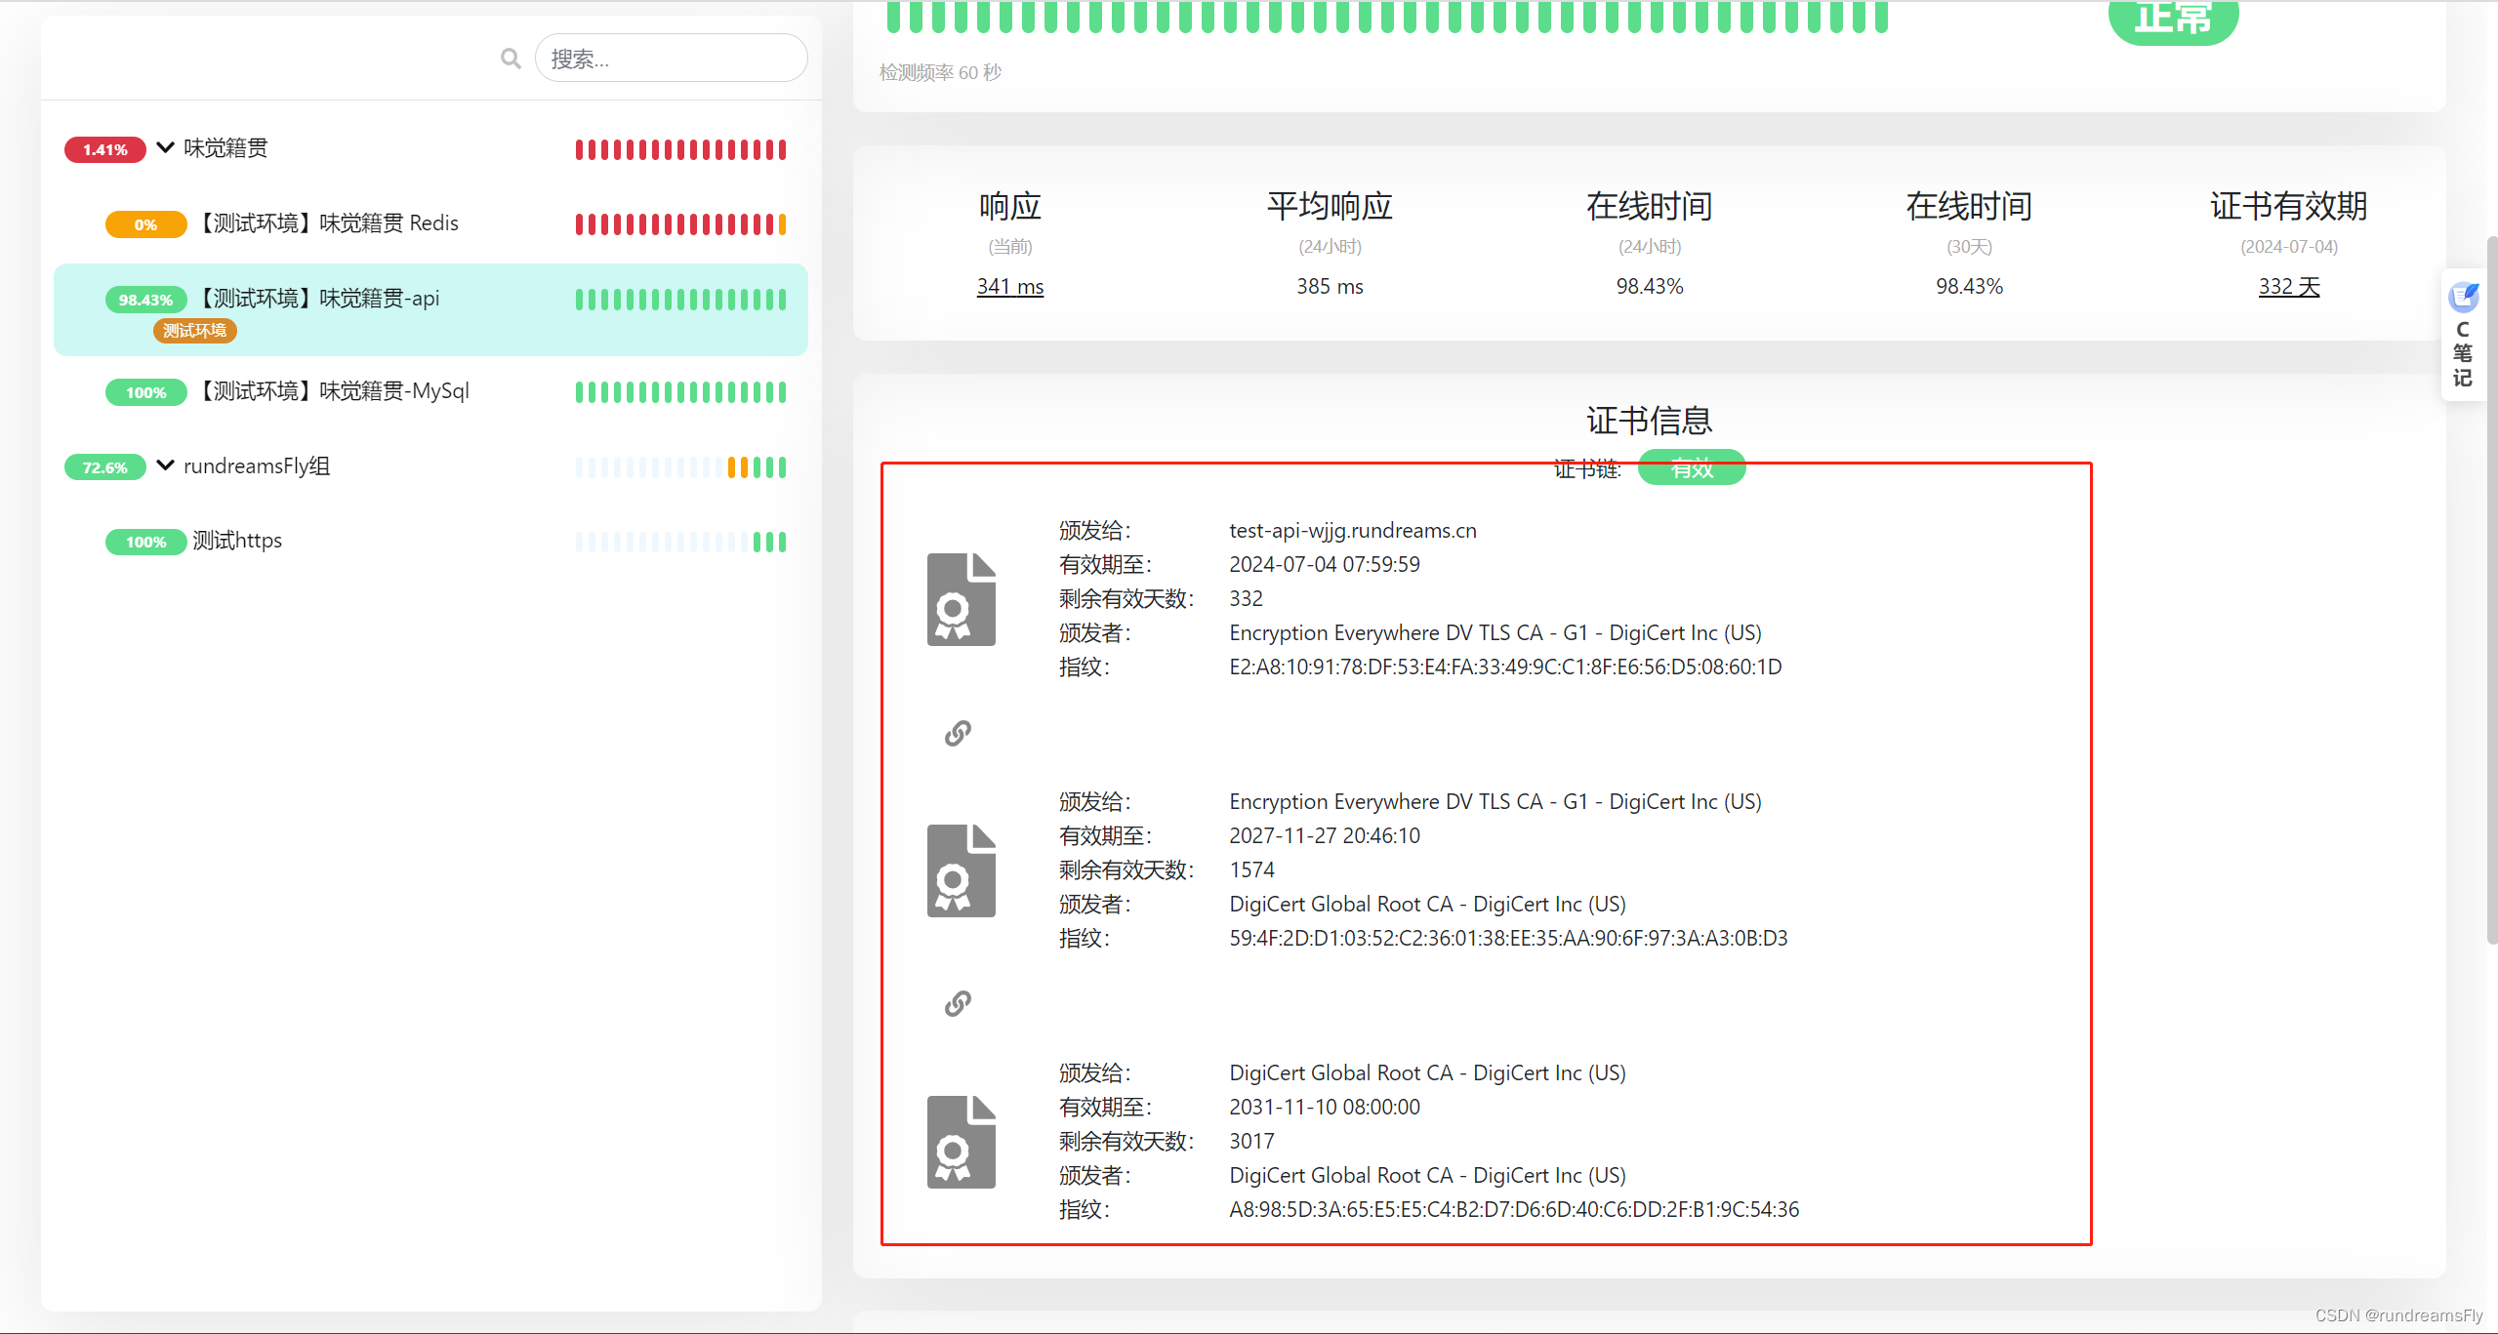2498x1334 pixels.
Task: Click the 1.41% uptime badge
Action: coord(104,149)
